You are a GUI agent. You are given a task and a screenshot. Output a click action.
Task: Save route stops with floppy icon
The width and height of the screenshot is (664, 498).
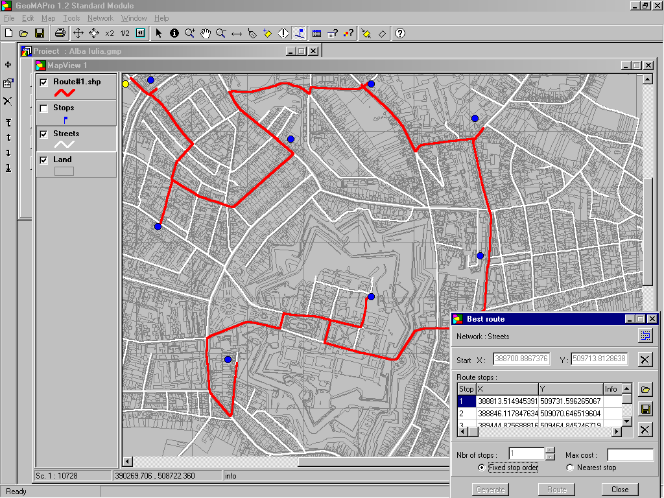pos(645,409)
